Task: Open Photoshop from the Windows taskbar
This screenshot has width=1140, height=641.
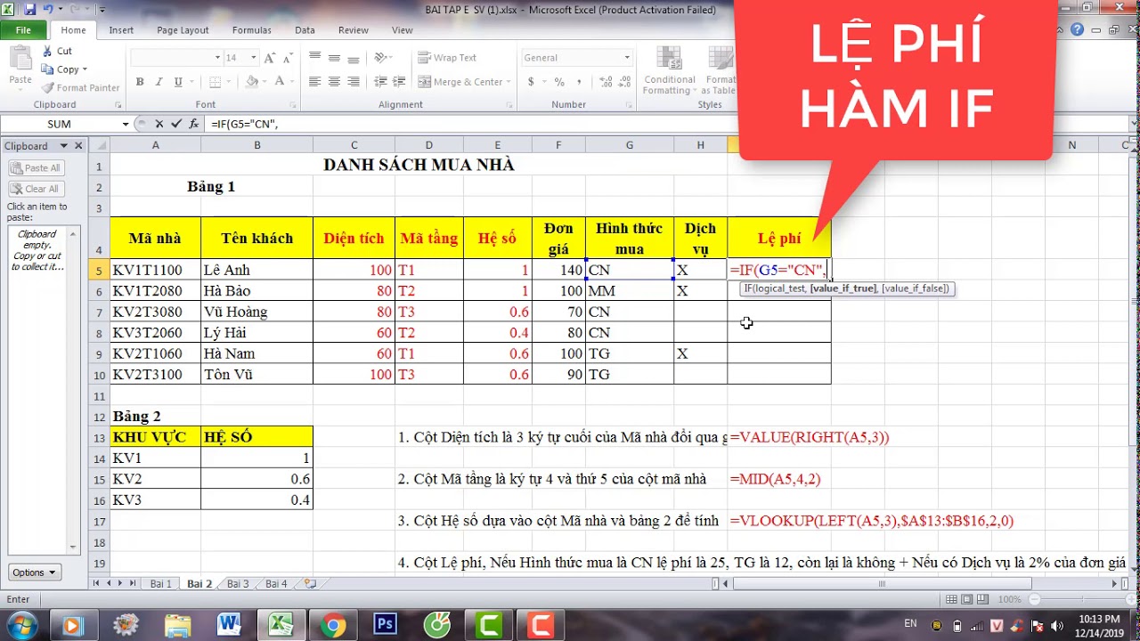Action: pyautogui.click(x=386, y=624)
